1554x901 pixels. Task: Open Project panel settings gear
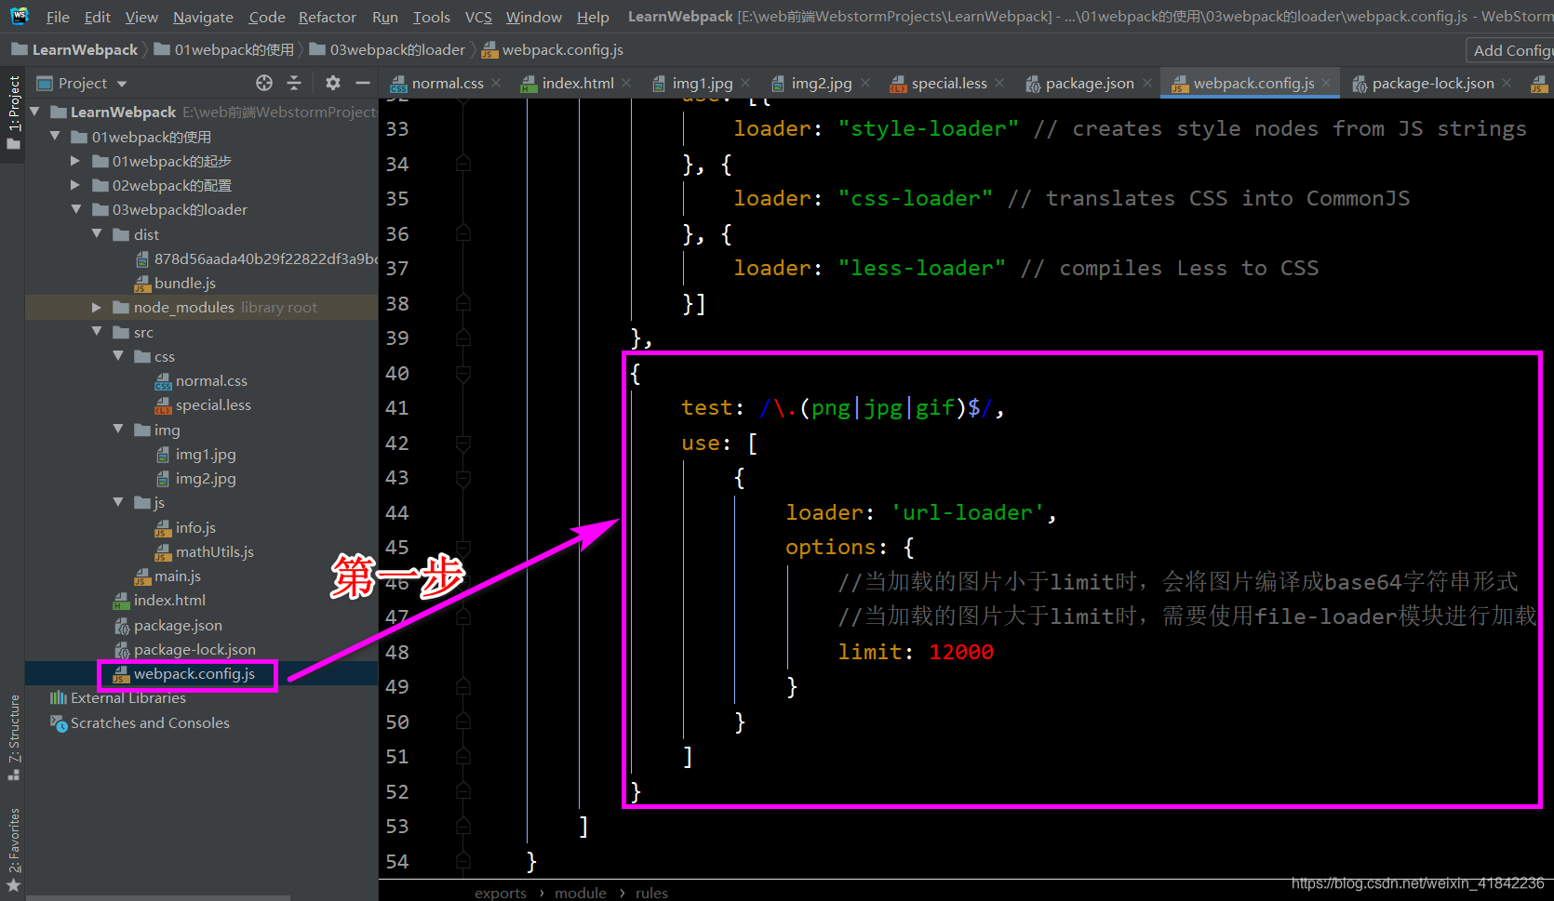pos(333,83)
